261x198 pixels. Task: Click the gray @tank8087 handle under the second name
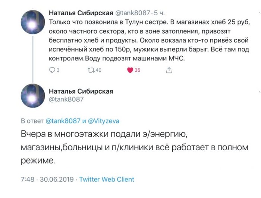(x=66, y=99)
